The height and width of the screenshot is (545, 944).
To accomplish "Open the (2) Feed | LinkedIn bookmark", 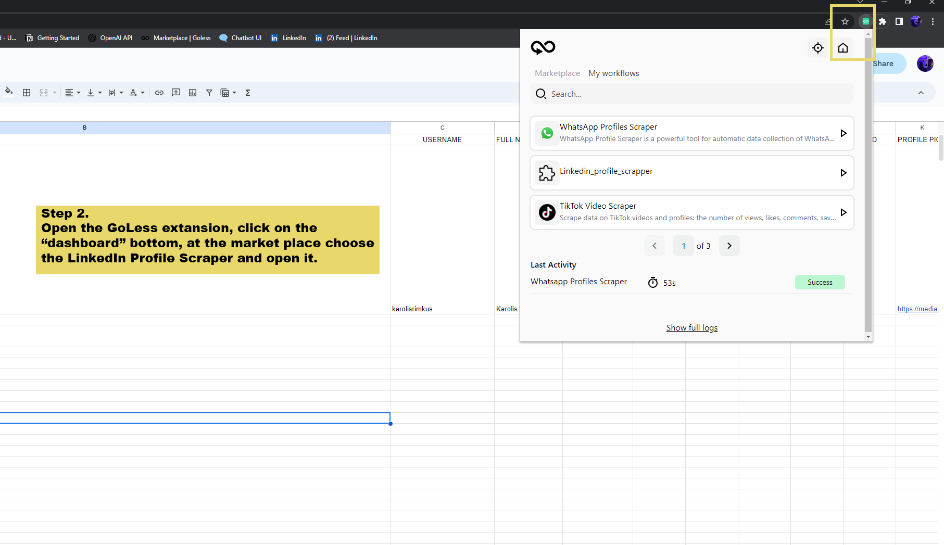I will click(x=346, y=38).
